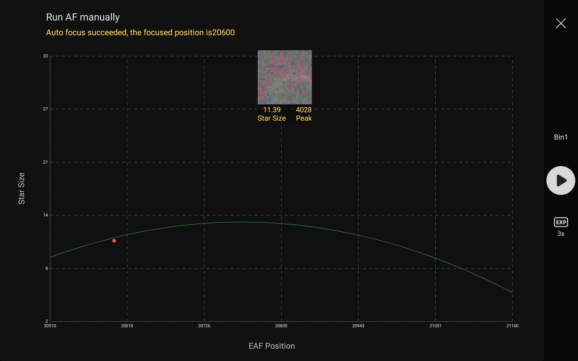
Task: Click the 4028 Peak value
Action: click(x=303, y=110)
